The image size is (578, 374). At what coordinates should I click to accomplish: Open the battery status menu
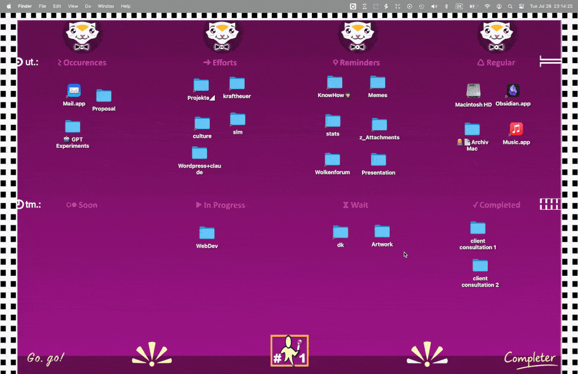pyautogui.click(x=473, y=6)
